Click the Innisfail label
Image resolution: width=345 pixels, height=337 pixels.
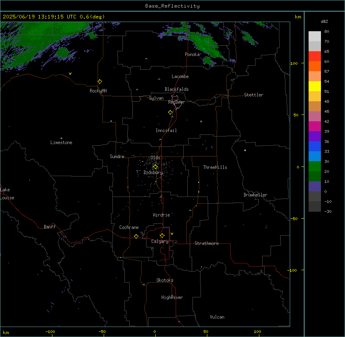pos(166,130)
